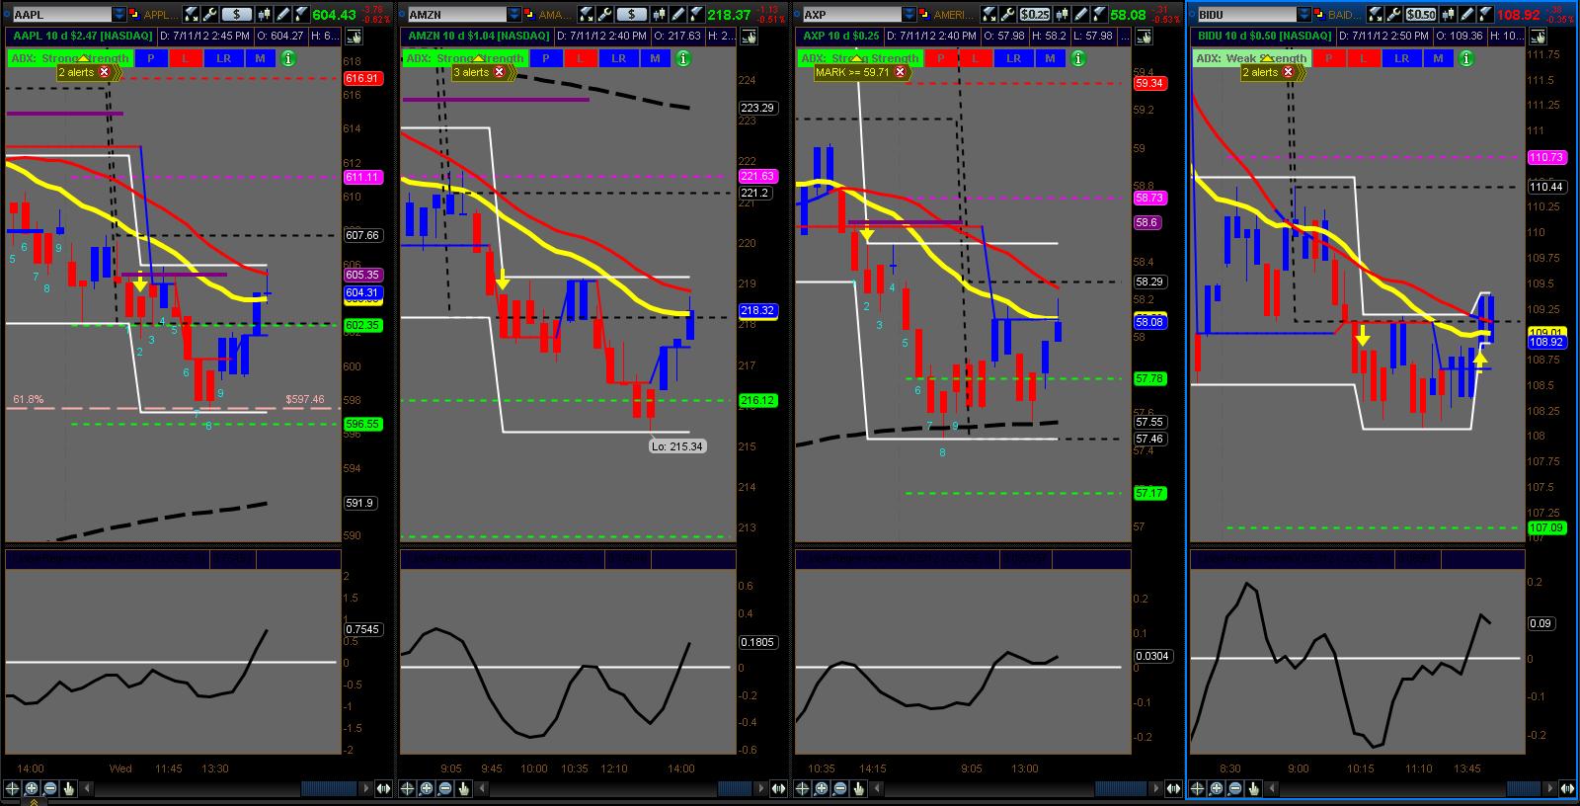Open the AAPL chart settings wrench
1580x806 pixels.
(208, 15)
